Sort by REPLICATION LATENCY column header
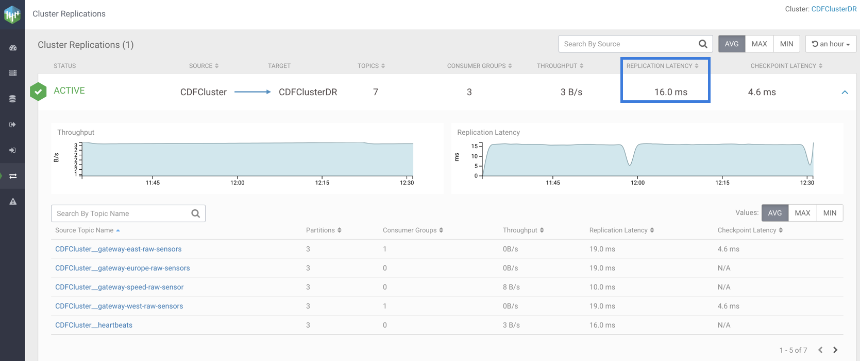The height and width of the screenshot is (361, 860). pyautogui.click(x=662, y=66)
